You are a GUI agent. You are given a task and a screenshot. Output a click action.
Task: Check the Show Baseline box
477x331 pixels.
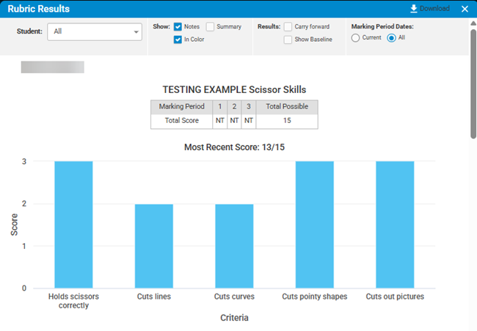click(288, 40)
